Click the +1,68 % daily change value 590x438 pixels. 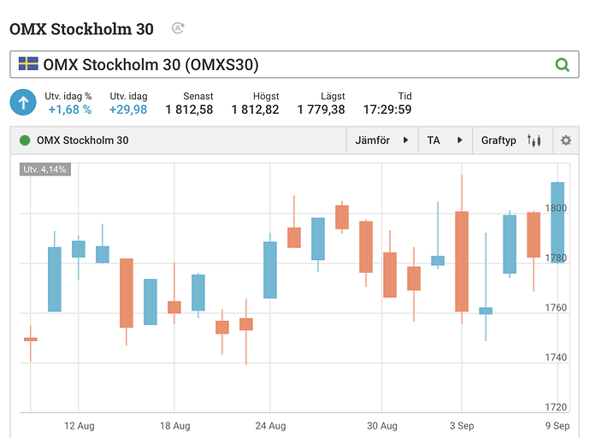click(x=69, y=109)
